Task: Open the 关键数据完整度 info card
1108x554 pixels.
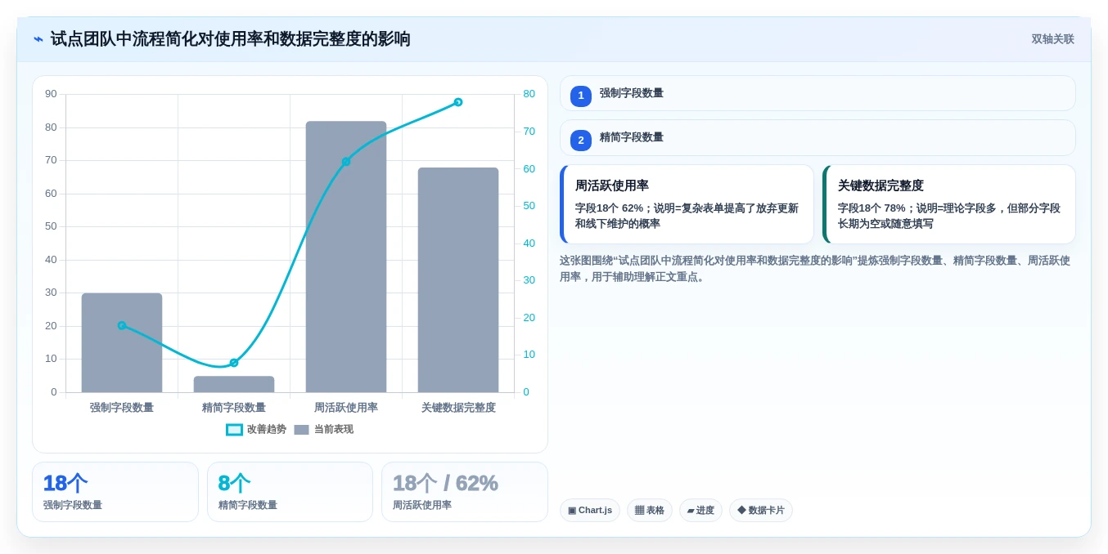Action: (949, 204)
